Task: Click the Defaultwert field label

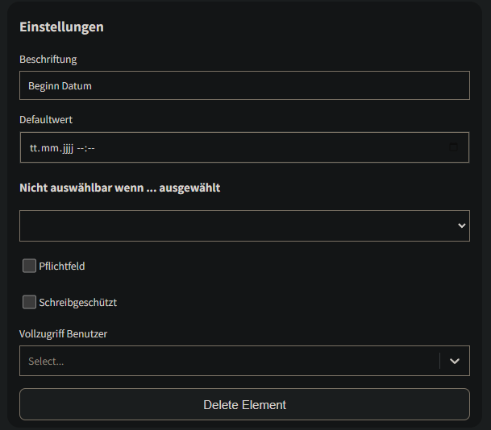Action: (47, 120)
